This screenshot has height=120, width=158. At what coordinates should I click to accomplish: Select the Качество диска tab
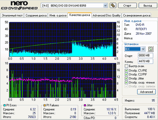[x=80, y=15]
